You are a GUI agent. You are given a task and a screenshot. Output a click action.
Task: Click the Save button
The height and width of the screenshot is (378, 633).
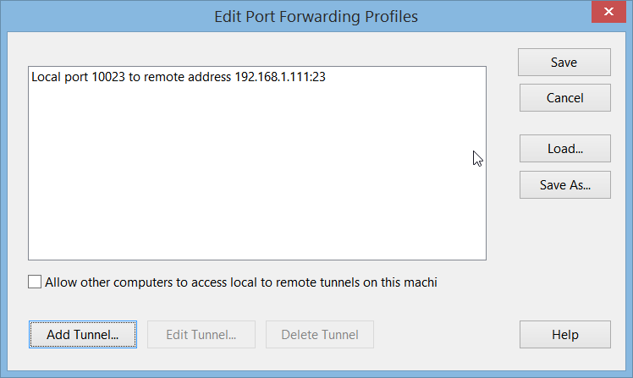pos(564,63)
